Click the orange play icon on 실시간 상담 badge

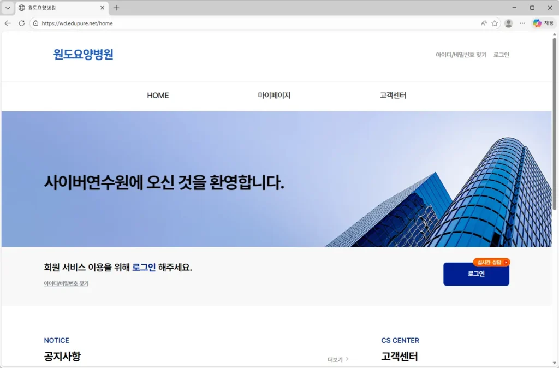[x=507, y=262]
